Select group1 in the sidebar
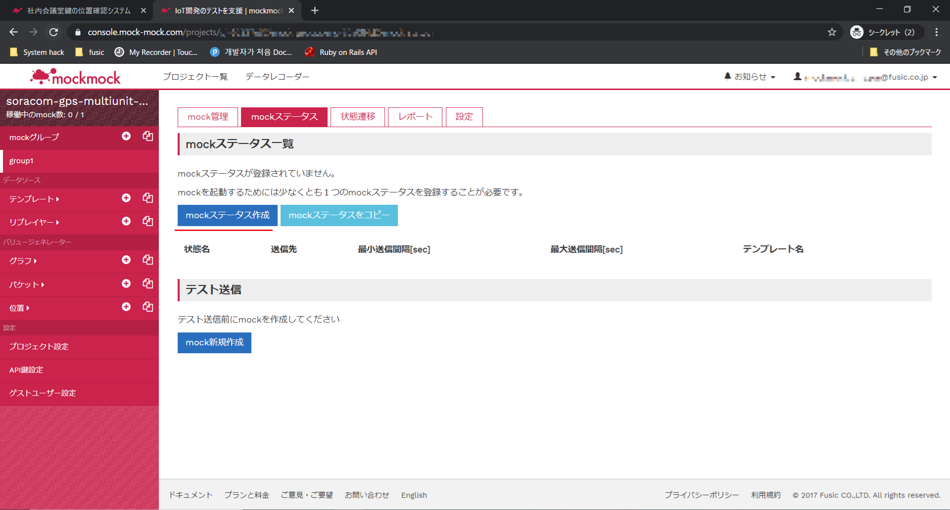Viewport: 950px width, 510px height. [21, 161]
